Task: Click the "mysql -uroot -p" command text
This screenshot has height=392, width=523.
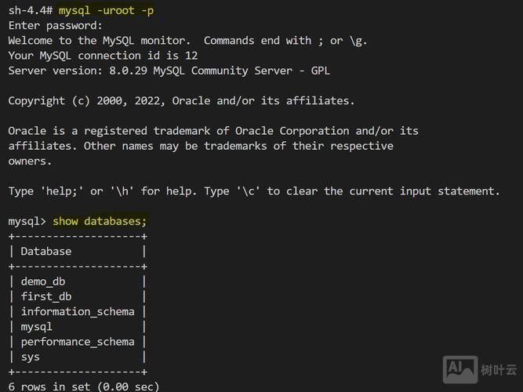Action: 106,10
